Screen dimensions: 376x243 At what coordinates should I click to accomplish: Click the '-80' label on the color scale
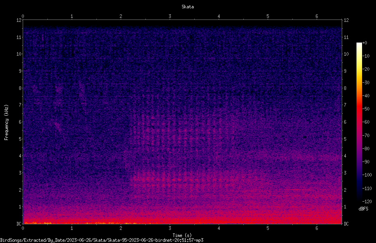point(366,148)
